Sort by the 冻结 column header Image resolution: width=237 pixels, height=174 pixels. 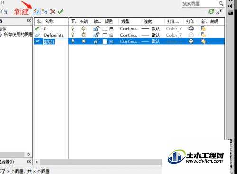click(83, 21)
